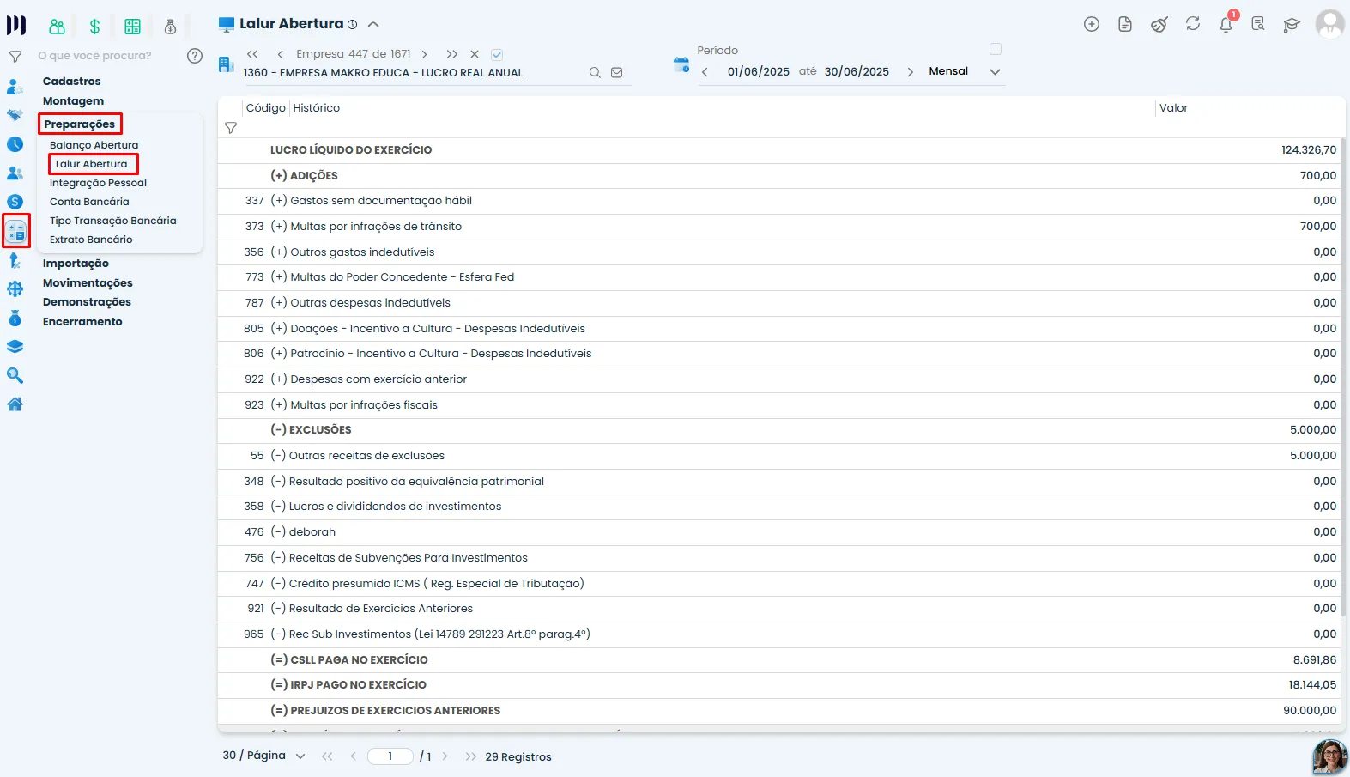
Task: Click the money bag icon in top bar
Action: coord(170,27)
